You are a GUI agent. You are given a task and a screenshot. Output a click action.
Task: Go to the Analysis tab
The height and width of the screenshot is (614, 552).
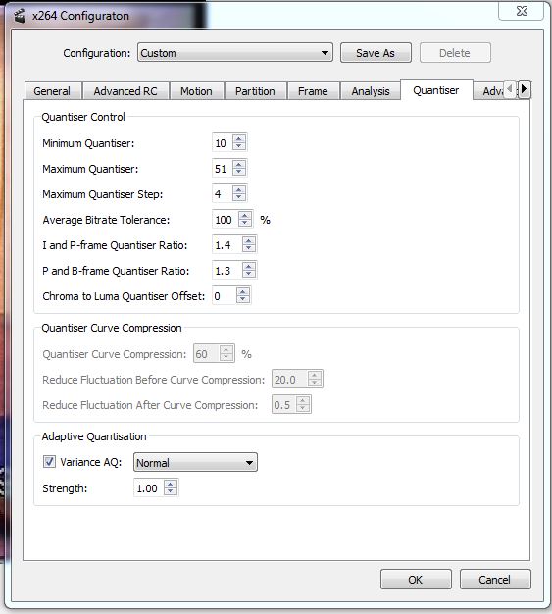[370, 91]
